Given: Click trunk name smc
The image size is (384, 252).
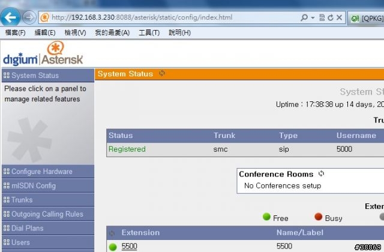Looking at the screenshot, I should pos(220,149).
